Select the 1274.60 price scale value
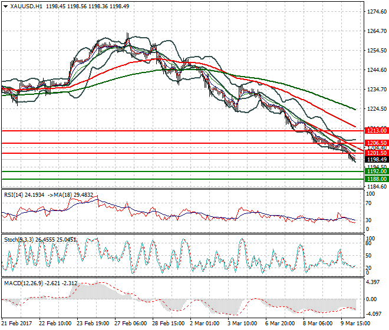The width and height of the screenshot is (389, 330). click(x=377, y=12)
